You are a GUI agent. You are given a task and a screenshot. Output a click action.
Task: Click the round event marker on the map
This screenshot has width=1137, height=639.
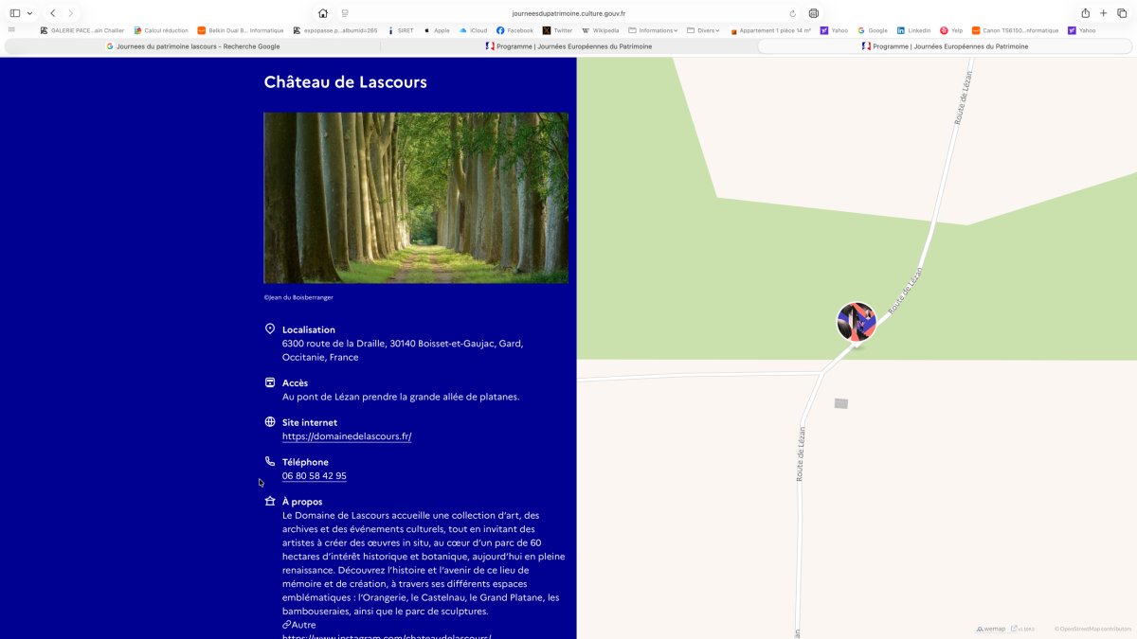tap(857, 322)
